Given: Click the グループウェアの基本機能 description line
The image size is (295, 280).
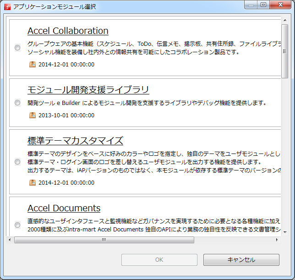Looking at the screenshot, I should [x=154, y=44].
